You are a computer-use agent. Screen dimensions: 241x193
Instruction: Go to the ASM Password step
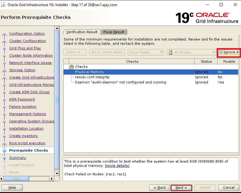(22, 99)
